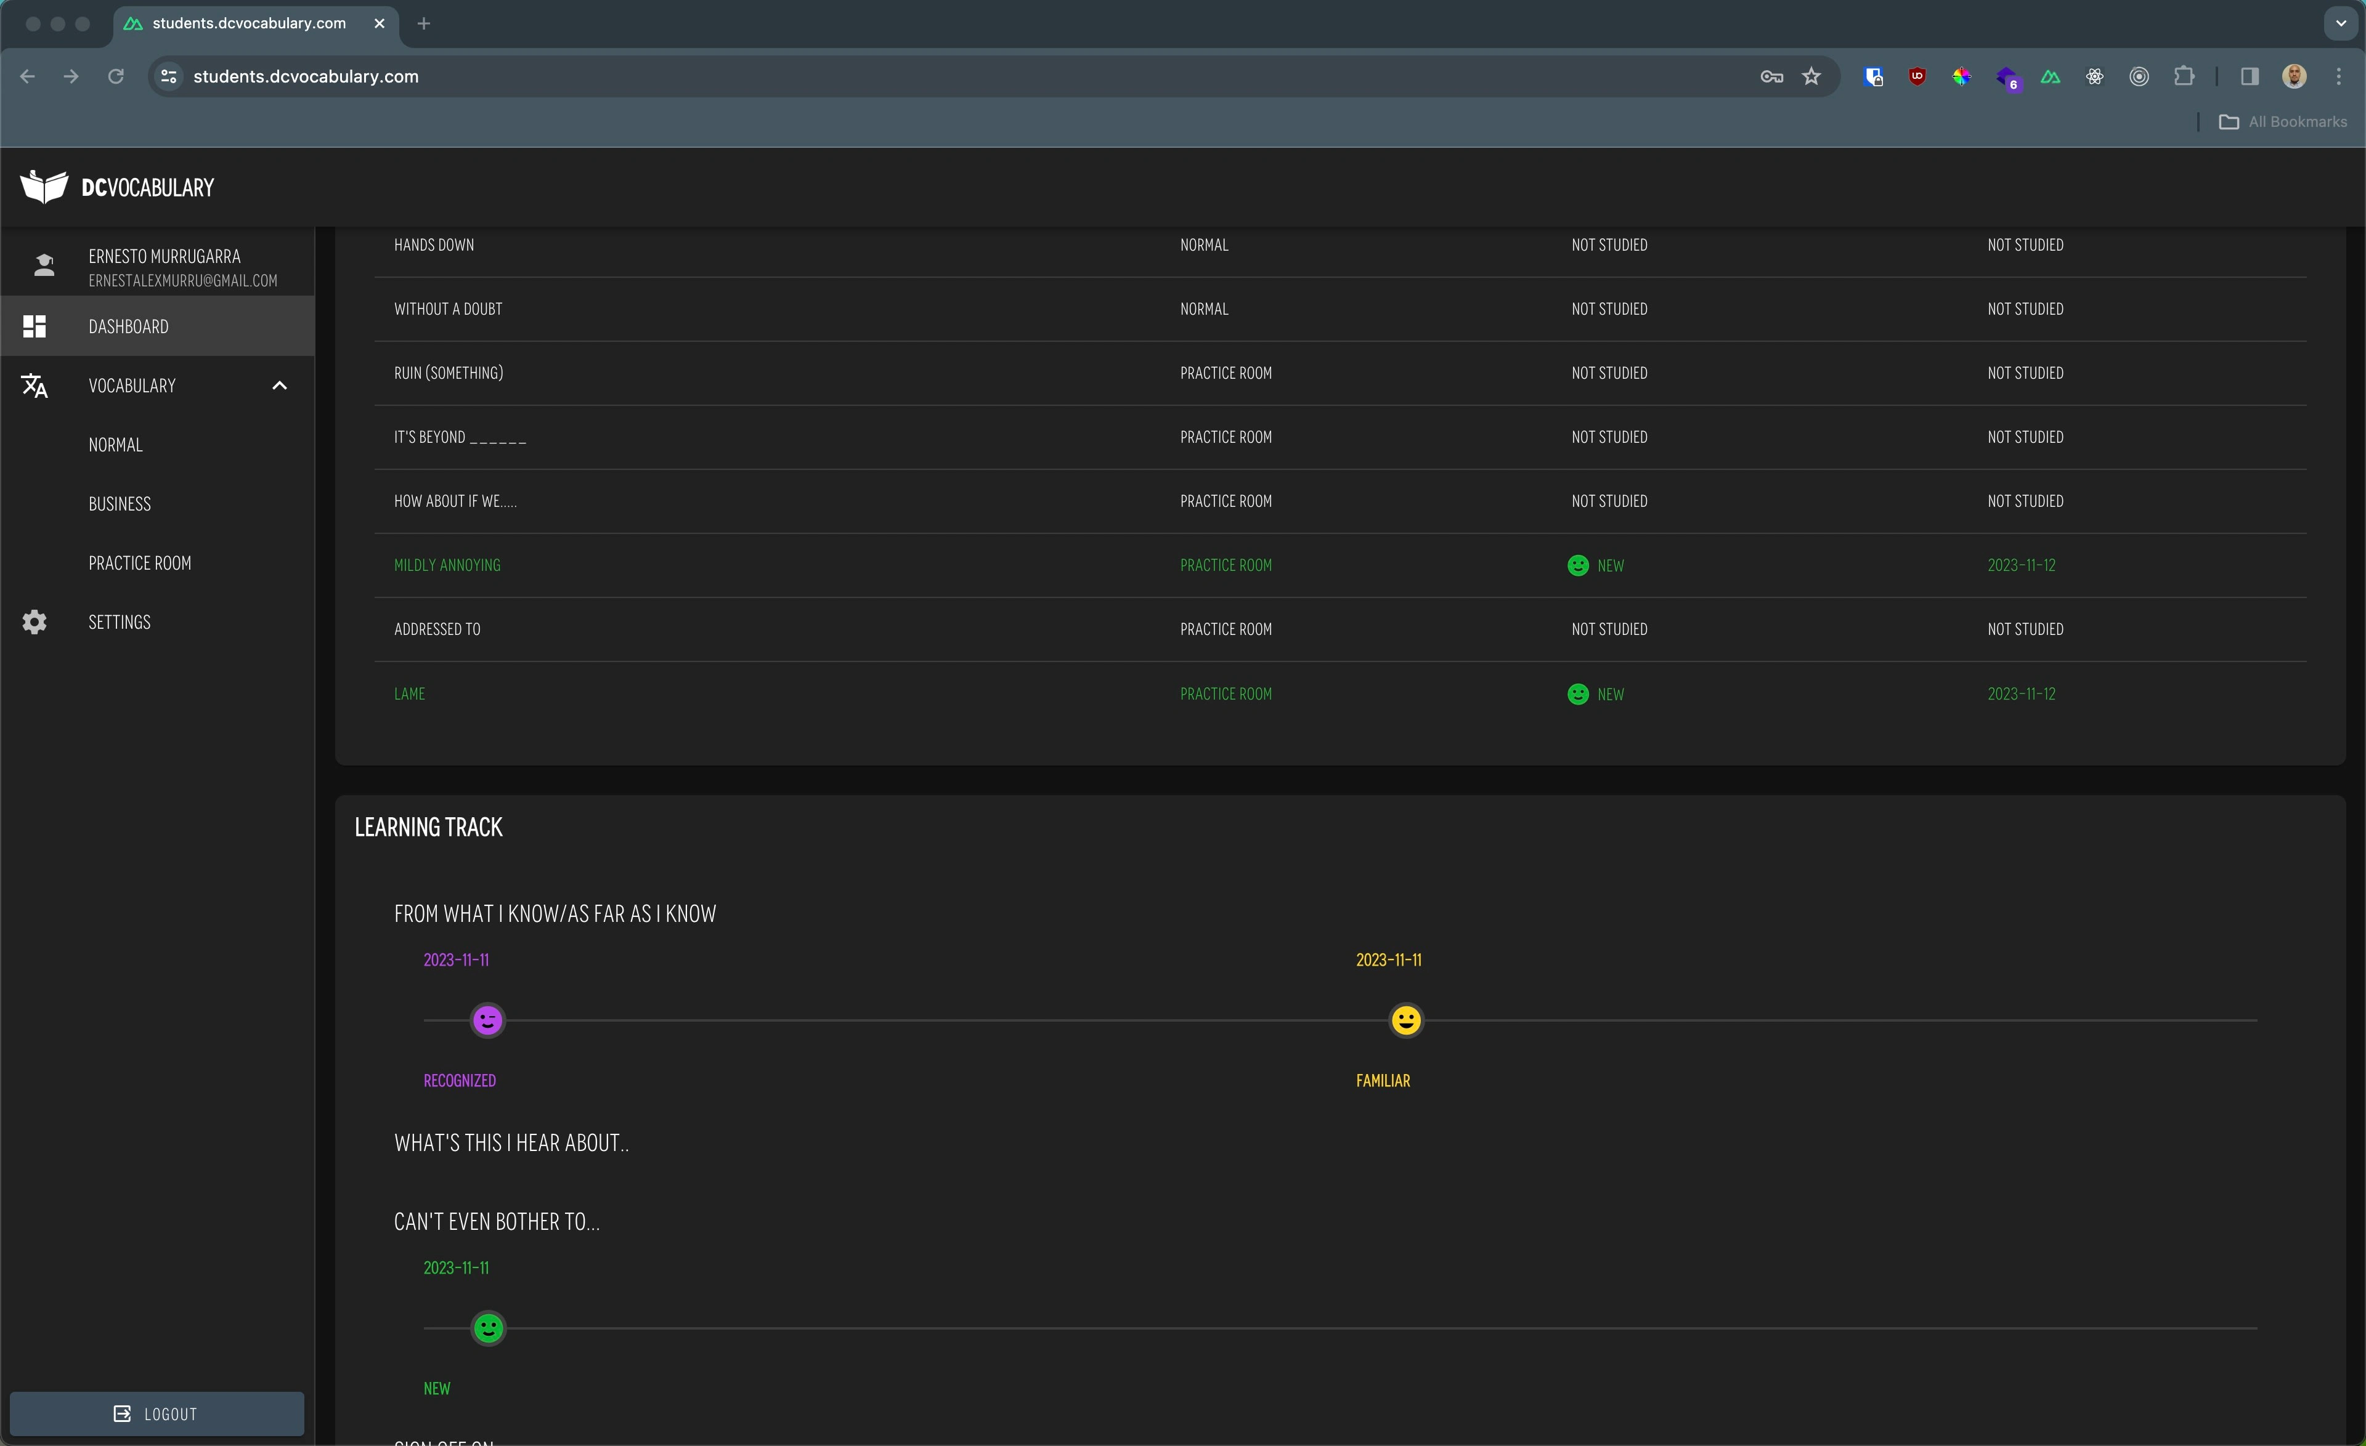Open the Settings menu item
Screen dimensions: 2366x1446
tap(158, 622)
